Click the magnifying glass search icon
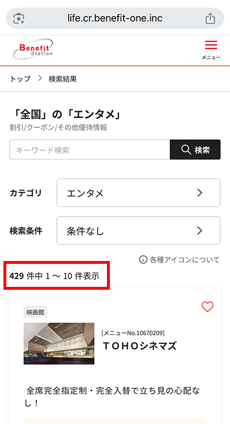 click(x=186, y=150)
